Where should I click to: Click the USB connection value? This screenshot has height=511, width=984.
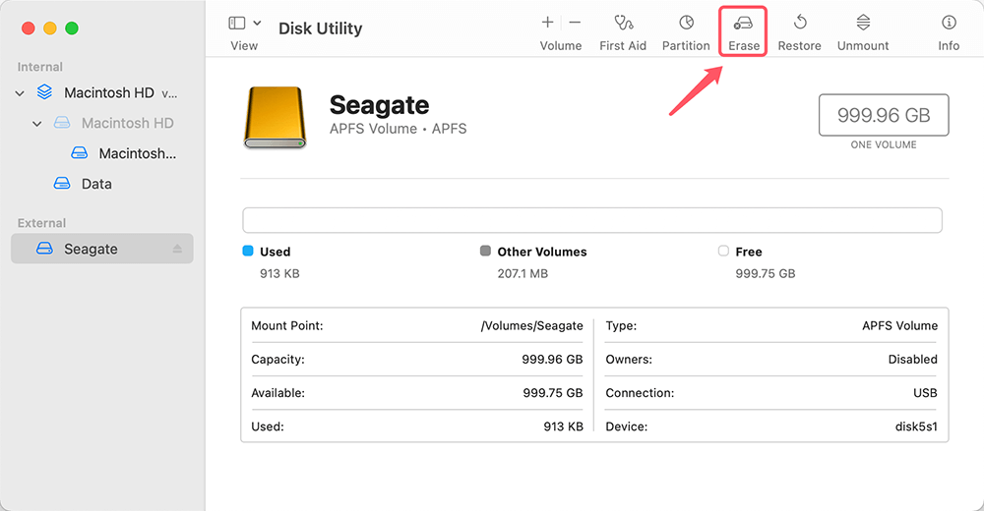click(x=925, y=393)
